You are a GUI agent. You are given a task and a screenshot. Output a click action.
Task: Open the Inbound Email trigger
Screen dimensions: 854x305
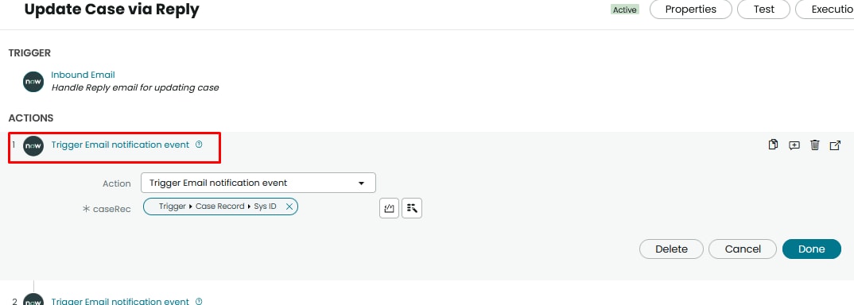[x=83, y=75]
